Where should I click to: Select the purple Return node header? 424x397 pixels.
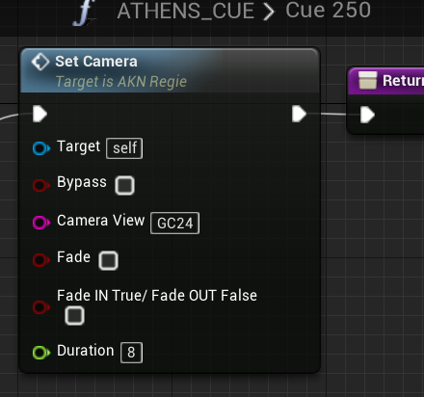[386, 80]
